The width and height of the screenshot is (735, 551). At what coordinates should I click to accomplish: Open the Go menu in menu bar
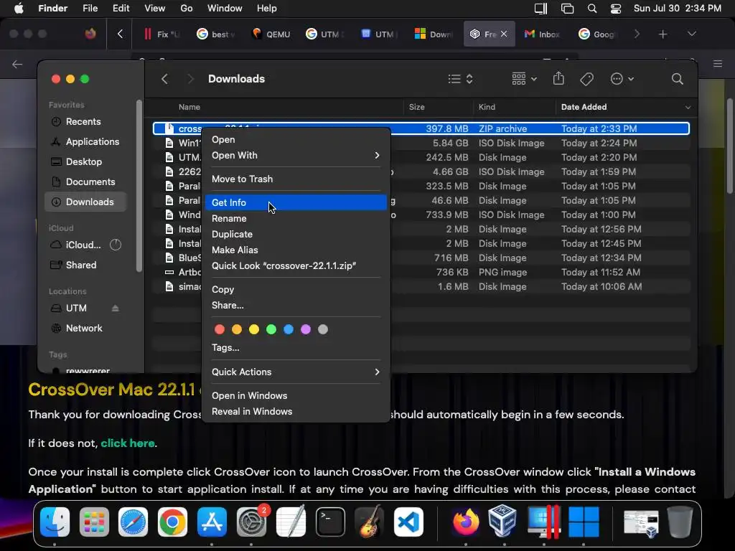[x=187, y=9]
